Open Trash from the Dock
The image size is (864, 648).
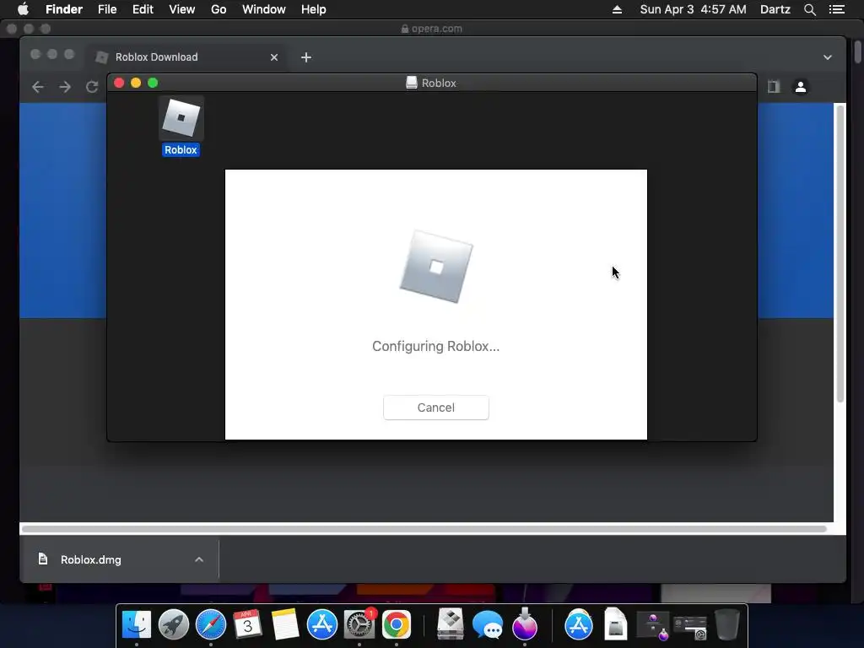pos(726,625)
